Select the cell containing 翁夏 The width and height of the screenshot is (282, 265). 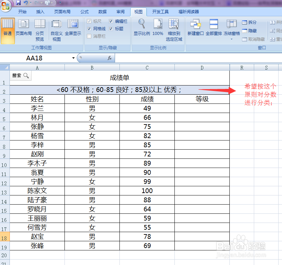(37, 172)
